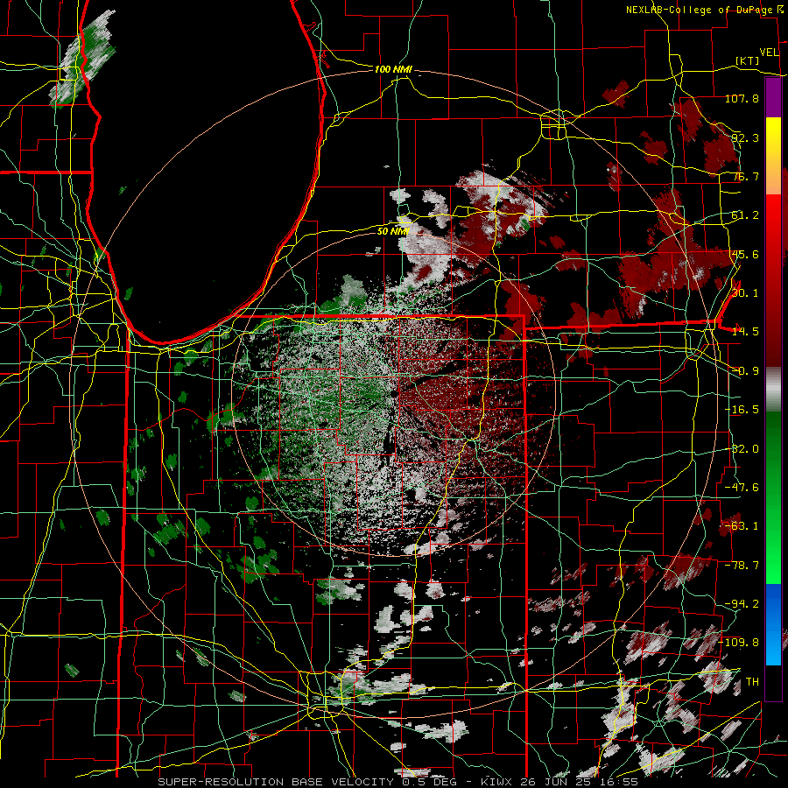Select the -63.1 velocity scale value

click(742, 526)
